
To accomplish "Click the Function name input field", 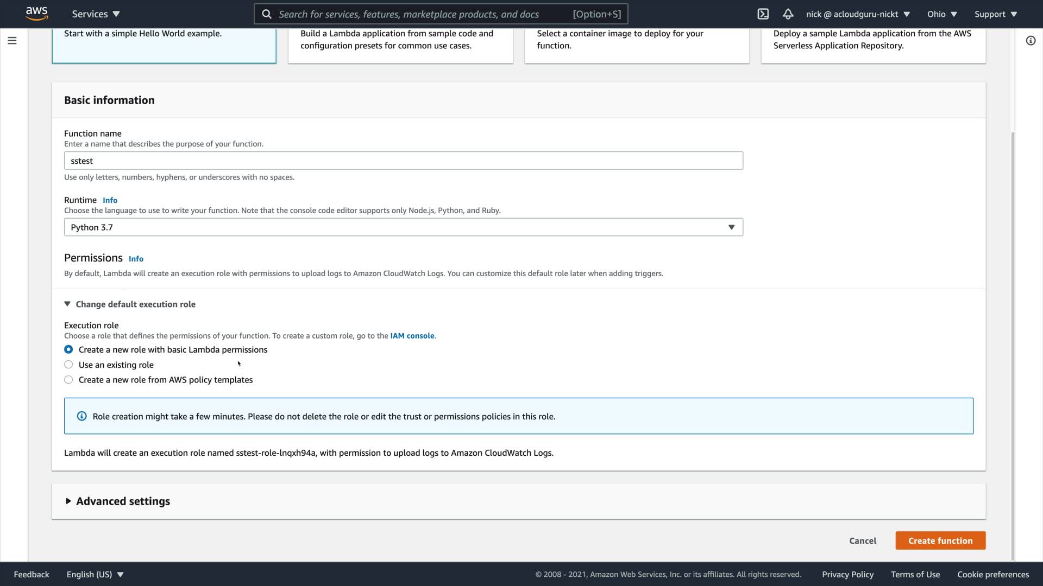I will coord(403,161).
